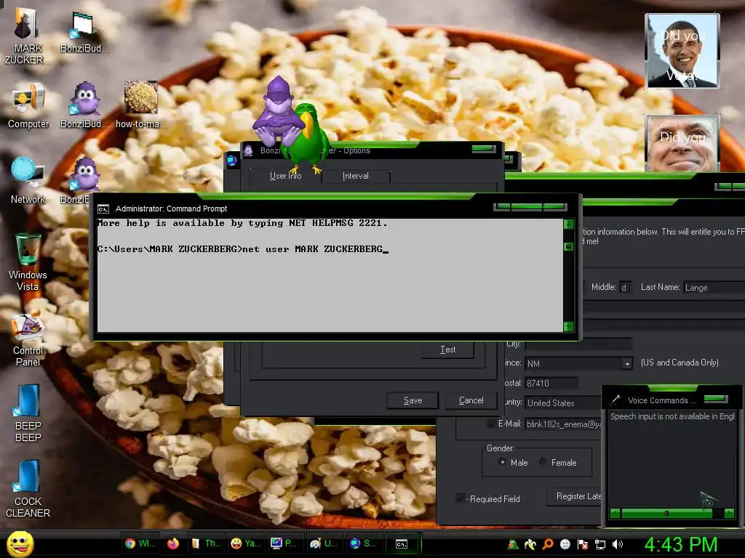Click the banana tray icon
Viewport: 745px width, 558px height.
(530, 544)
